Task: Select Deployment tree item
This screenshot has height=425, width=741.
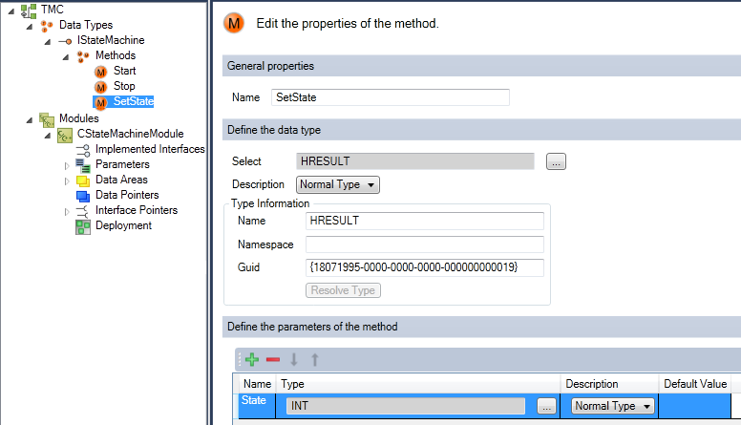Action: (x=124, y=225)
